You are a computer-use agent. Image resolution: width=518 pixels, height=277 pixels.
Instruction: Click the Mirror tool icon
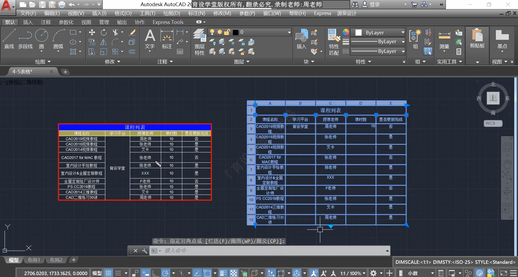[x=104, y=42]
